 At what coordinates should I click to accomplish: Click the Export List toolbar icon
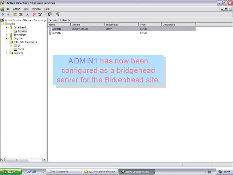pos(50,15)
